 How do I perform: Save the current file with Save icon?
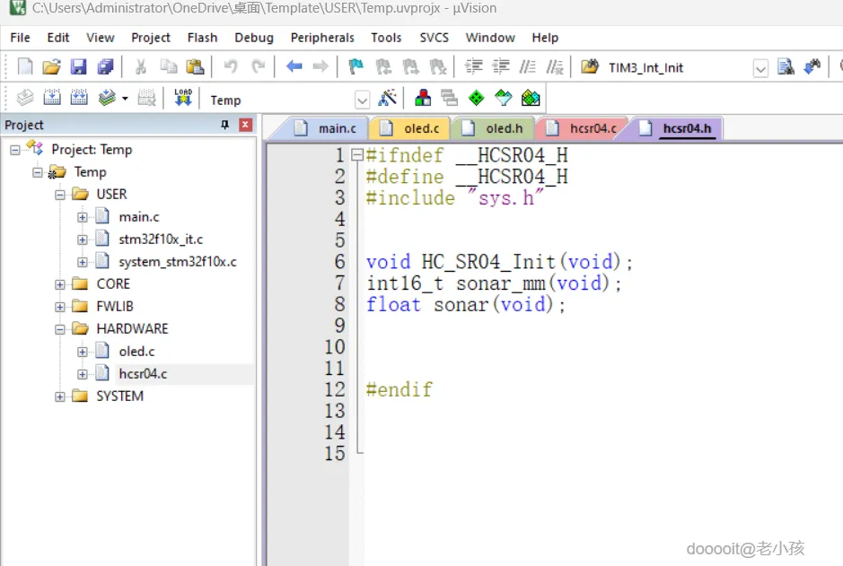point(79,67)
